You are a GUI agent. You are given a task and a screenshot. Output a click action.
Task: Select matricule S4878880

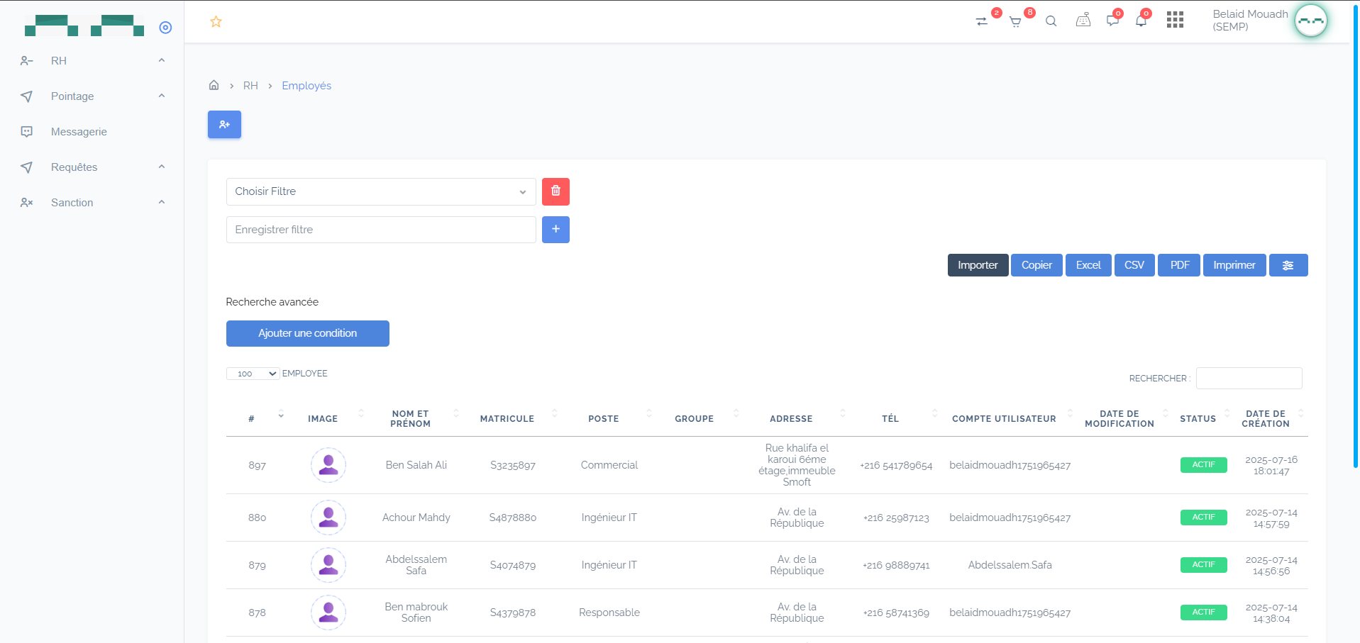(513, 518)
